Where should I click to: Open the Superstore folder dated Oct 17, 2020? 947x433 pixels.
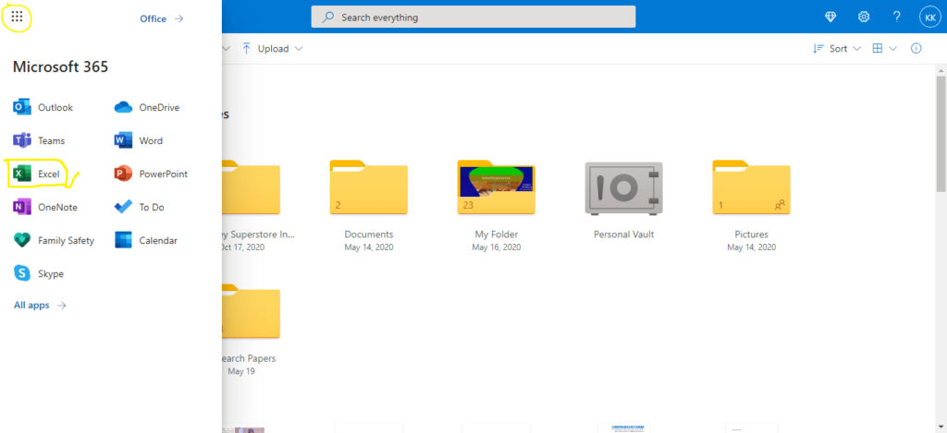[x=252, y=187]
